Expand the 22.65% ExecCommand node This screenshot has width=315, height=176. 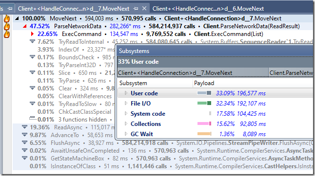(x=32, y=34)
